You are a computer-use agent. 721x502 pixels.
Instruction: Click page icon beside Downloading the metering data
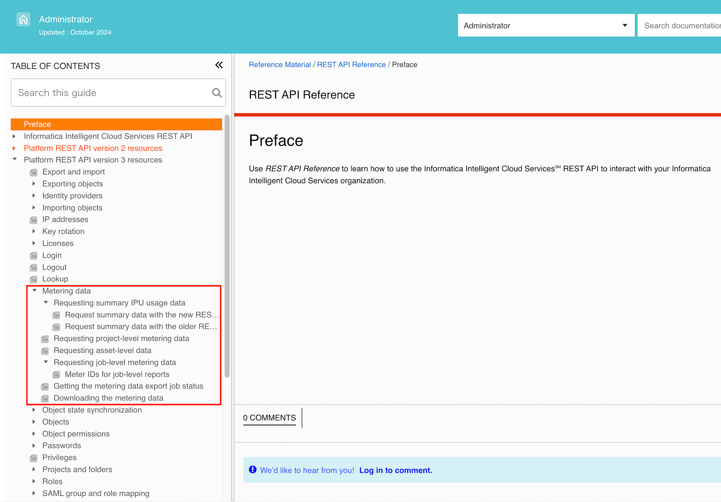pos(45,398)
